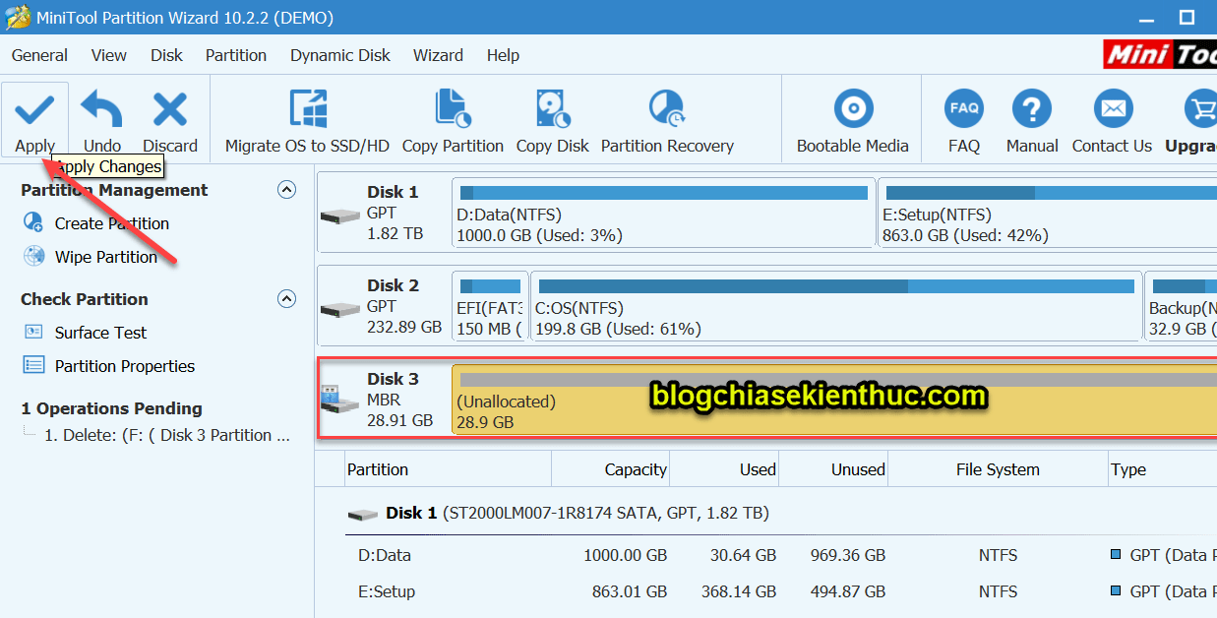Click the Wipe Partition link
This screenshot has height=618, width=1217.
tap(106, 257)
